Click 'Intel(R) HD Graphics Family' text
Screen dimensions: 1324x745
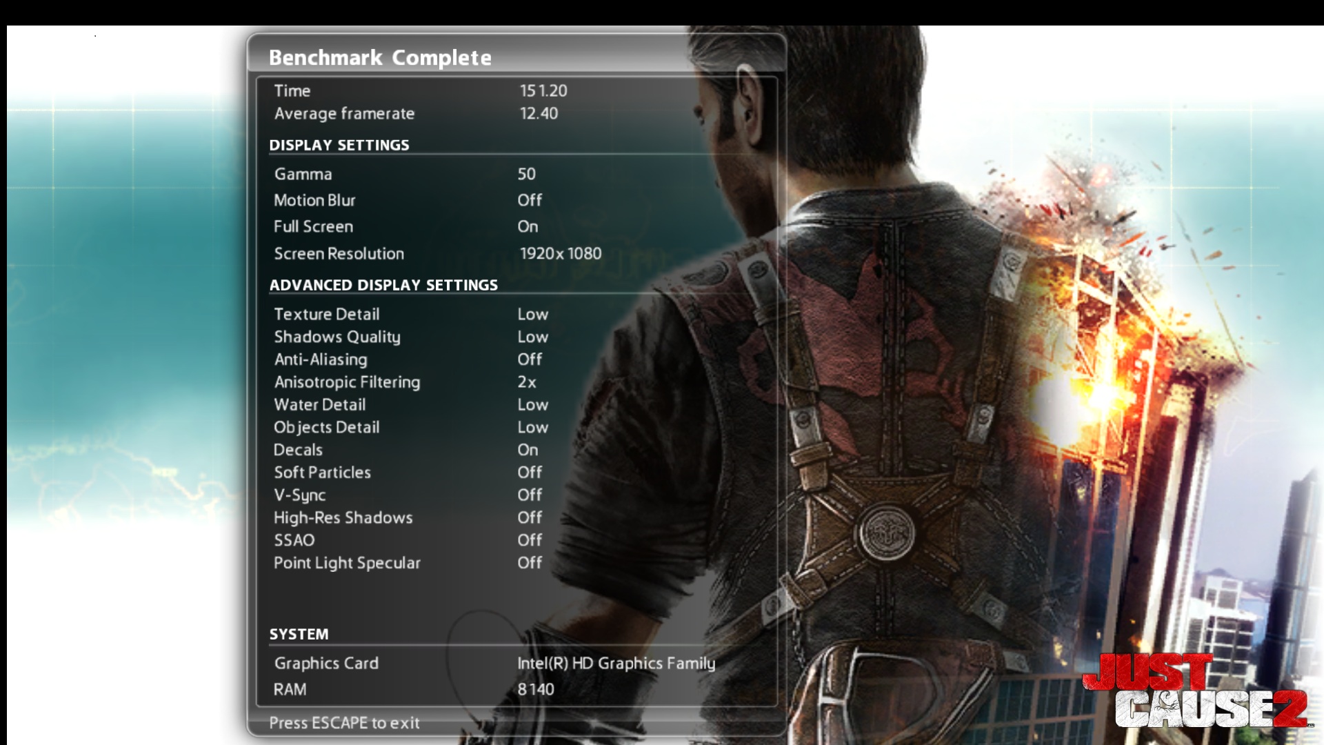[616, 664]
